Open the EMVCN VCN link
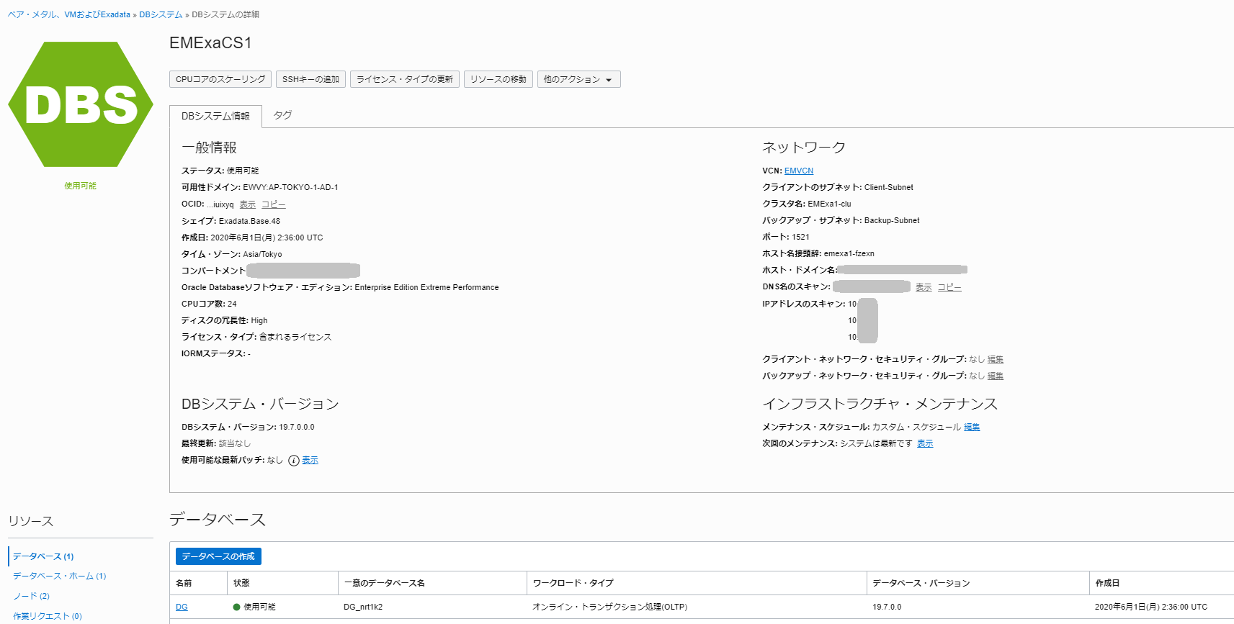The width and height of the screenshot is (1234, 624). click(x=799, y=171)
